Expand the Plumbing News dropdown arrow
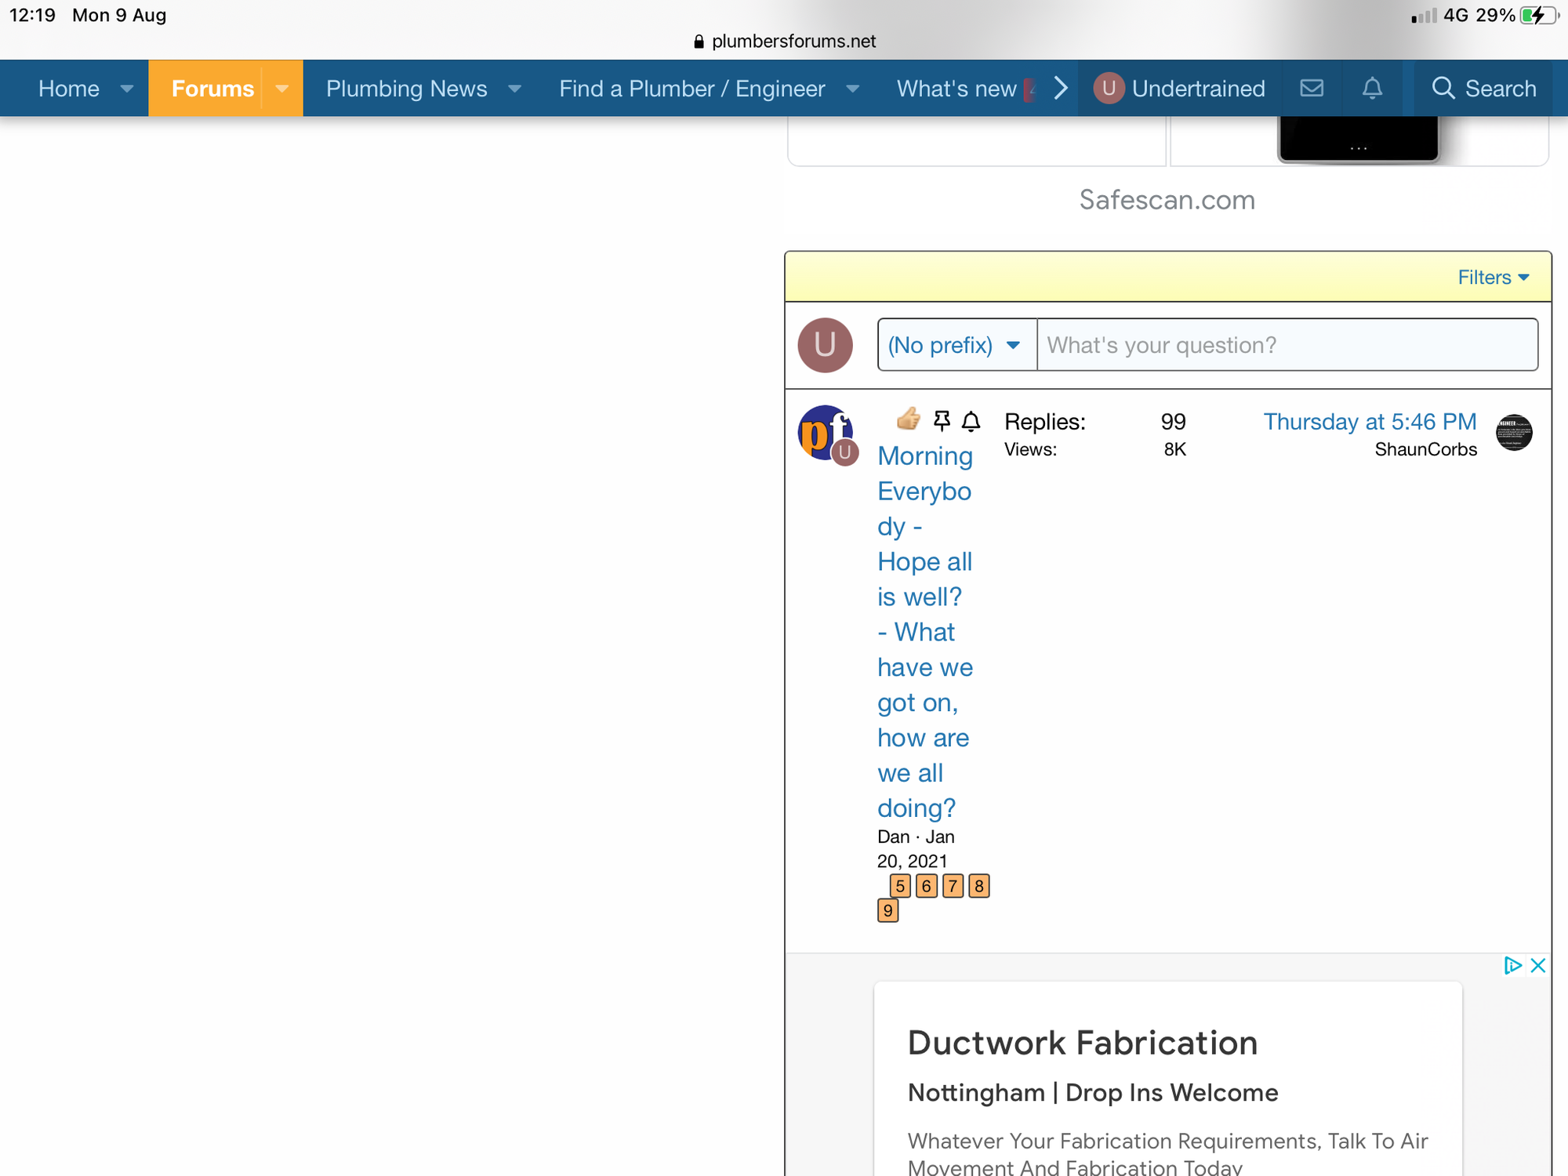Screen dimensions: 1568x1176 click(x=515, y=89)
